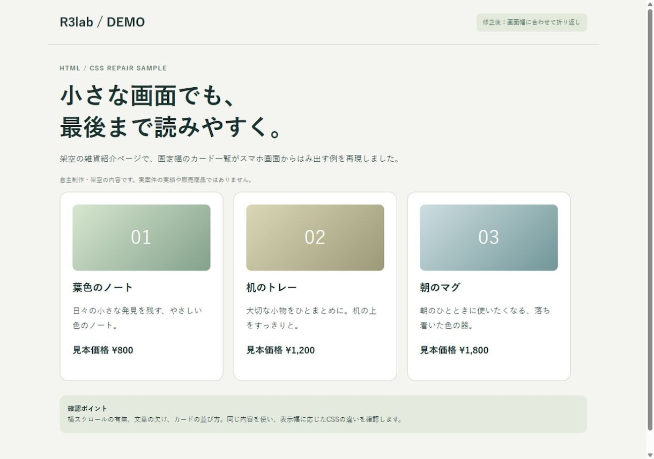This screenshot has height=459, width=654.
Task: Click the heading 小さな画面でも、
Action: 147,96
